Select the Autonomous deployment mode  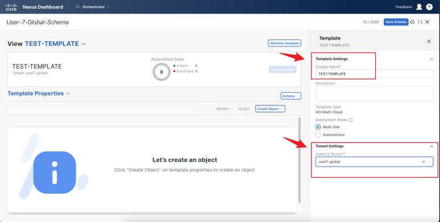click(318, 135)
